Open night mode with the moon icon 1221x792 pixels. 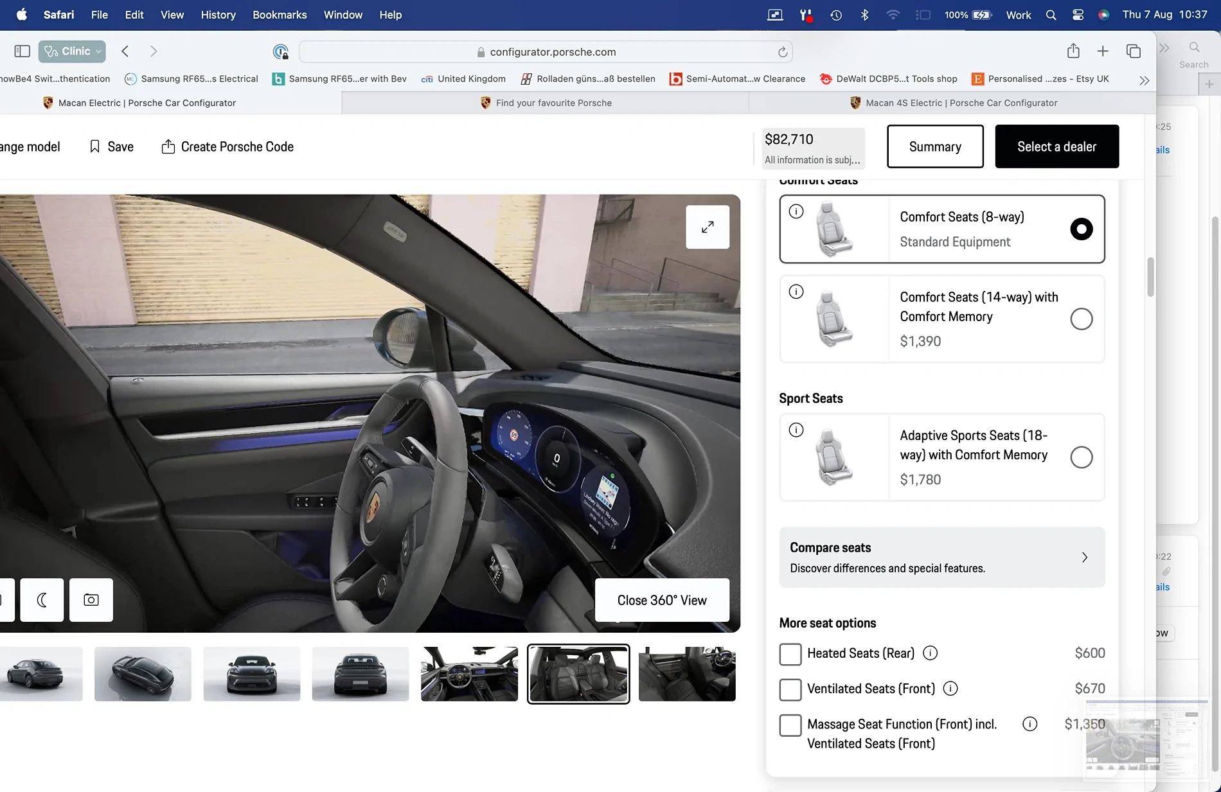coord(42,600)
